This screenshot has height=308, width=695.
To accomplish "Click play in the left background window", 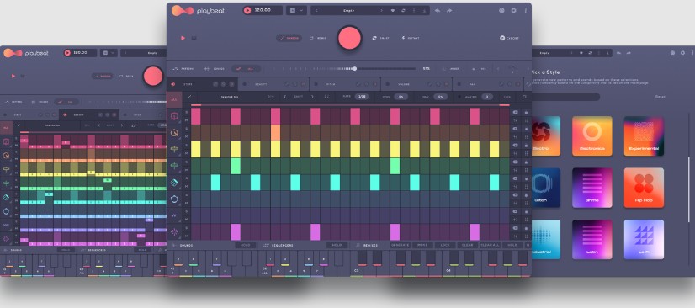I will [13, 76].
